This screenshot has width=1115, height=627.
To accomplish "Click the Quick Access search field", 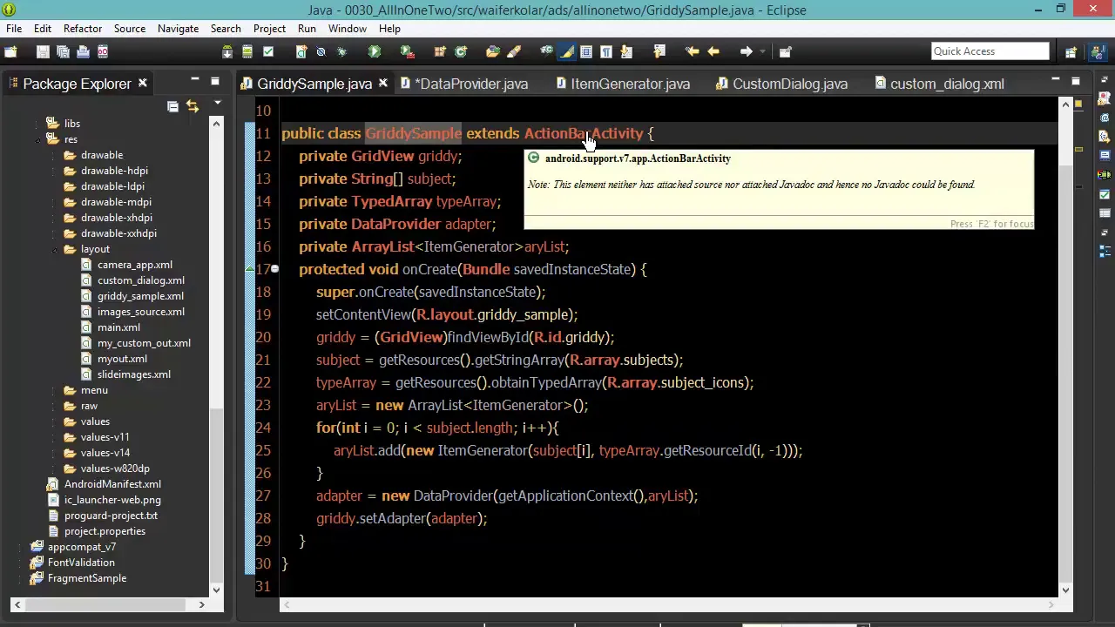I will pos(990,51).
